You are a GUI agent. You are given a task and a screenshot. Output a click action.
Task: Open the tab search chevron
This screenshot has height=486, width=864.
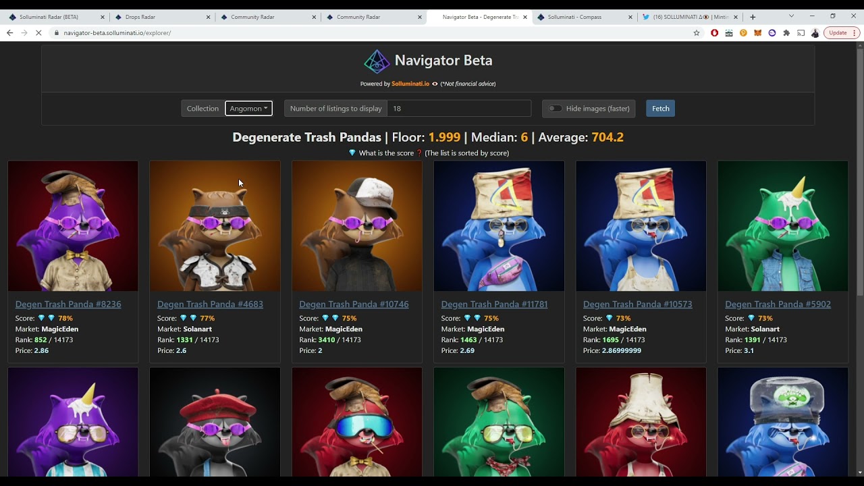[791, 16]
